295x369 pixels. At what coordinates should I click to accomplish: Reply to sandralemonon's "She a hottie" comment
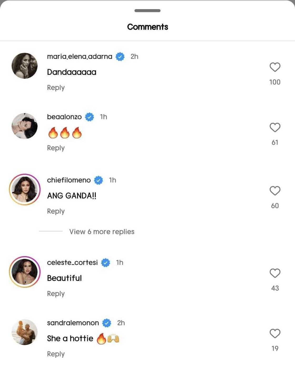pyautogui.click(x=56, y=354)
